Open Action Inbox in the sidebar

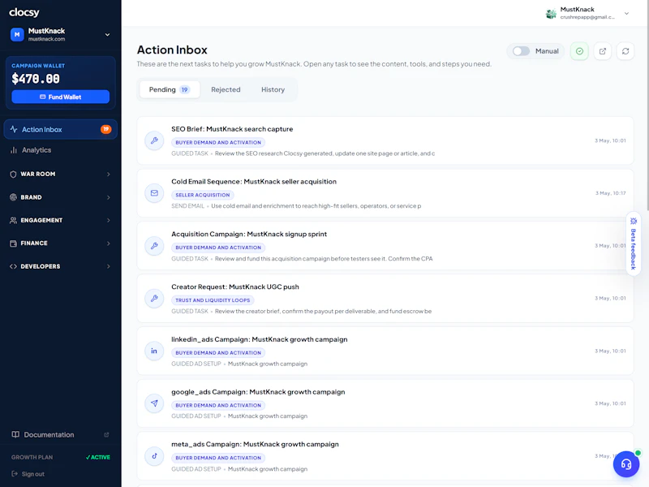pos(60,130)
